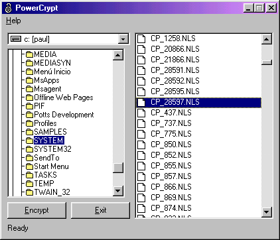The height and width of the screenshot is (240, 280).
Task: Select the Start Menu directory name
Action: (x=51, y=166)
